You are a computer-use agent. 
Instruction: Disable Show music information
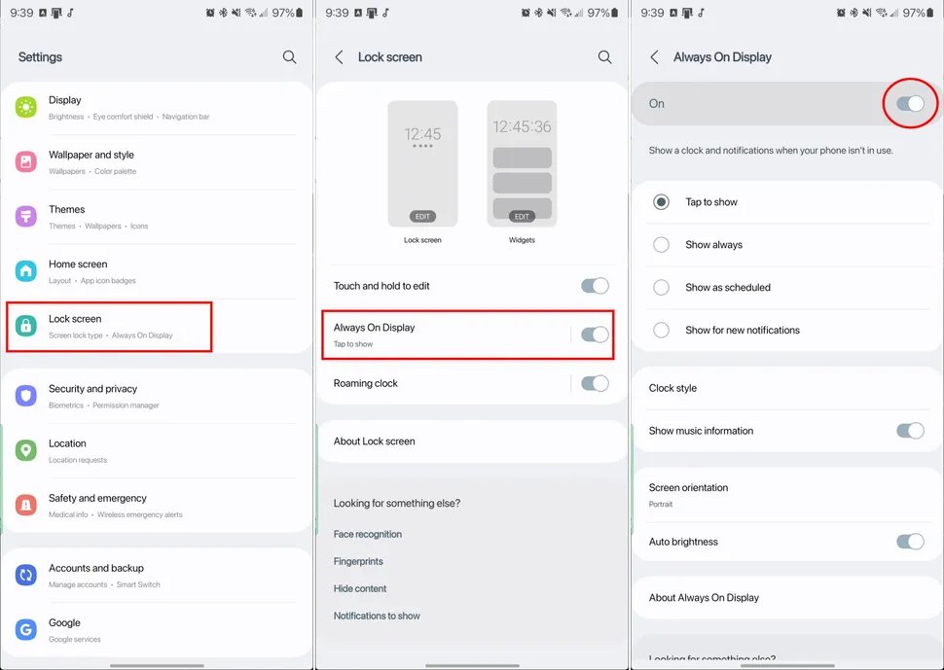[910, 431]
